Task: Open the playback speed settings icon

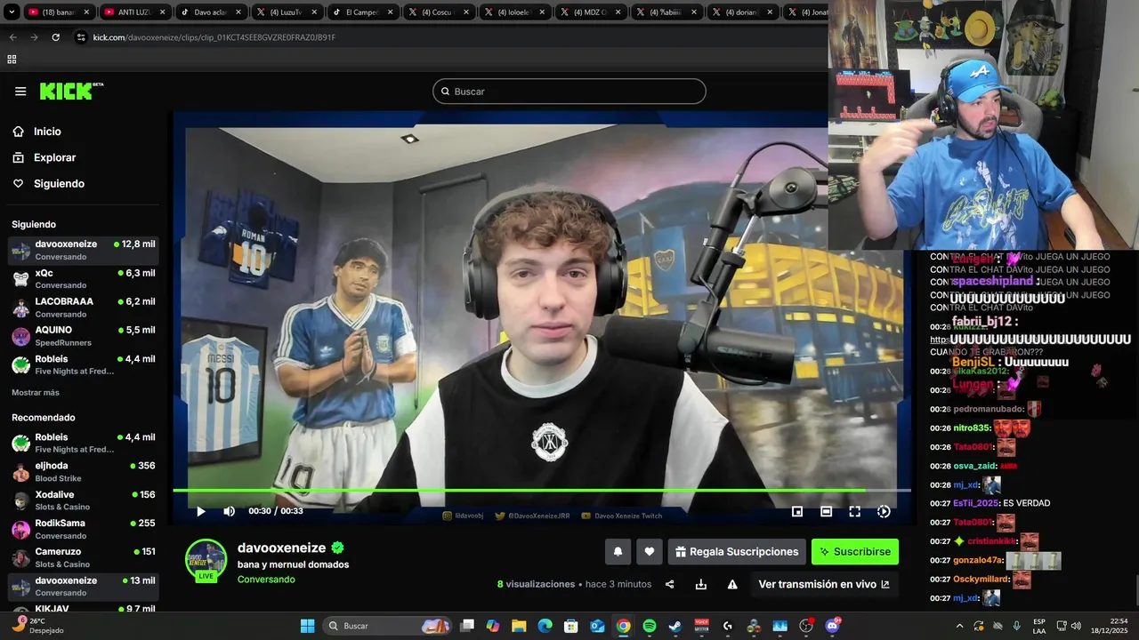Action: pyautogui.click(x=884, y=511)
